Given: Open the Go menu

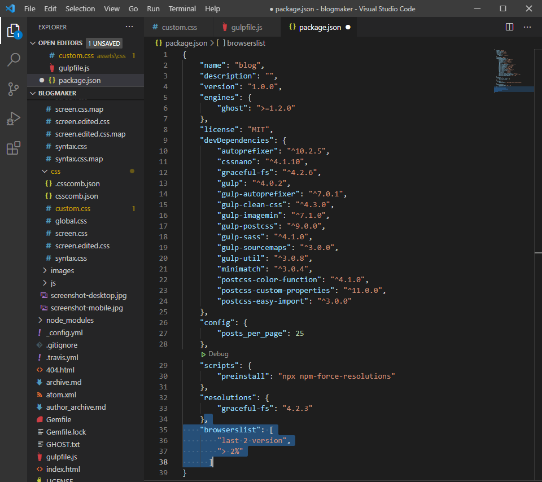Looking at the screenshot, I should 133,8.
